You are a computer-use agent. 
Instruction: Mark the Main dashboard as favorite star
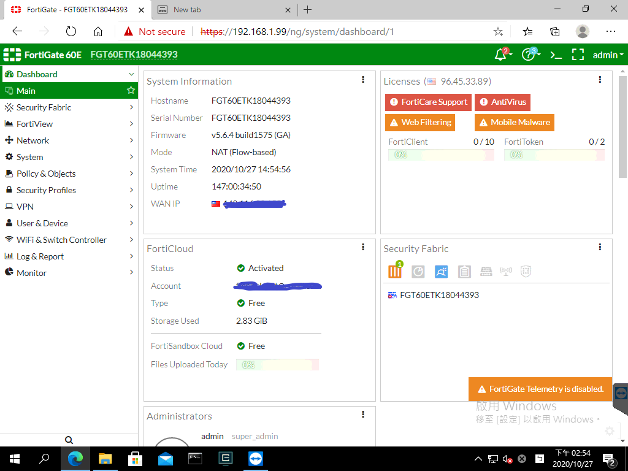(x=131, y=91)
